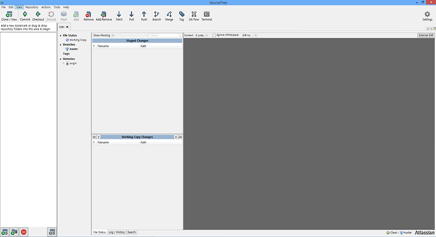Click the Tags section in the sidebar
The image size is (436, 237).
(x=66, y=54)
